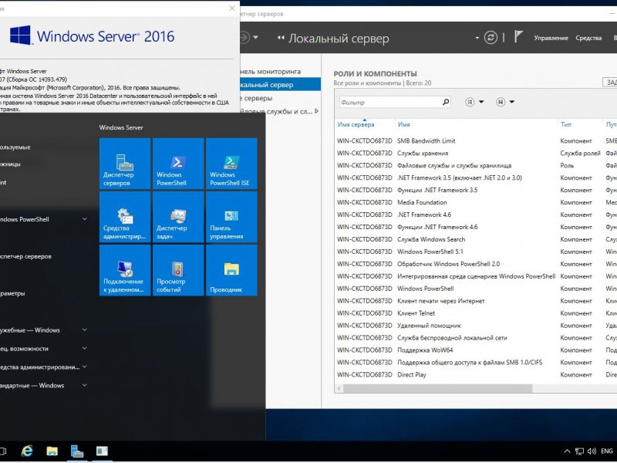
Task: Click the Server Manager taskbar icon
Action: [x=77, y=451]
